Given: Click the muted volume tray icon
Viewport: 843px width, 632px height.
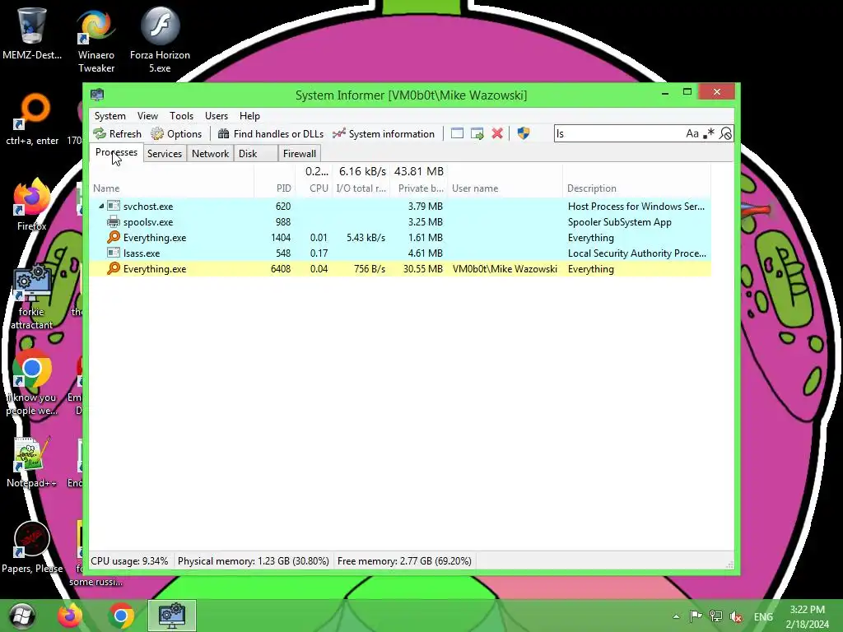Looking at the screenshot, I should (x=736, y=616).
